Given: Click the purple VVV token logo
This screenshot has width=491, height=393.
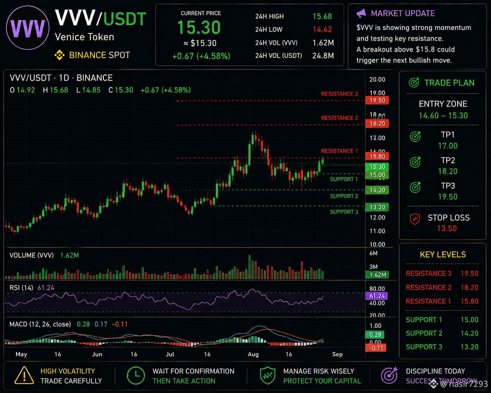Looking at the screenshot, I should (28, 28).
